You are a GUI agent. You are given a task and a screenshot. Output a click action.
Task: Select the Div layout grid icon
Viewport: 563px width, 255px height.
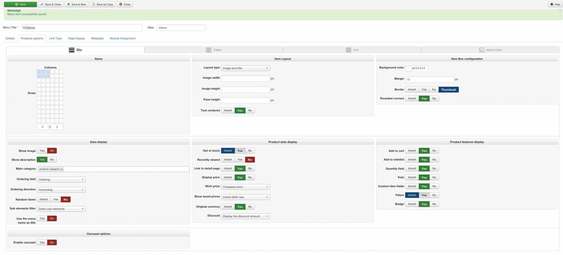72,50
